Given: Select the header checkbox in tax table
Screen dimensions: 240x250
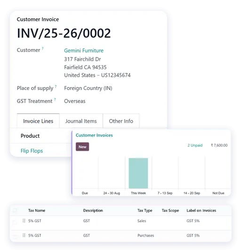Looking at the screenshot, I should 15,210.
